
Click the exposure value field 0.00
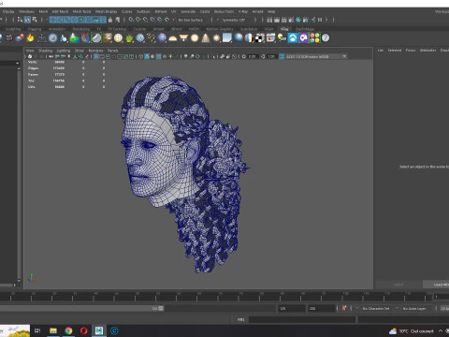(x=252, y=56)
